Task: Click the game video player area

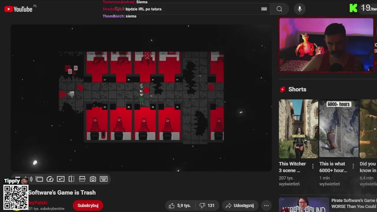Action: point(141,98)
